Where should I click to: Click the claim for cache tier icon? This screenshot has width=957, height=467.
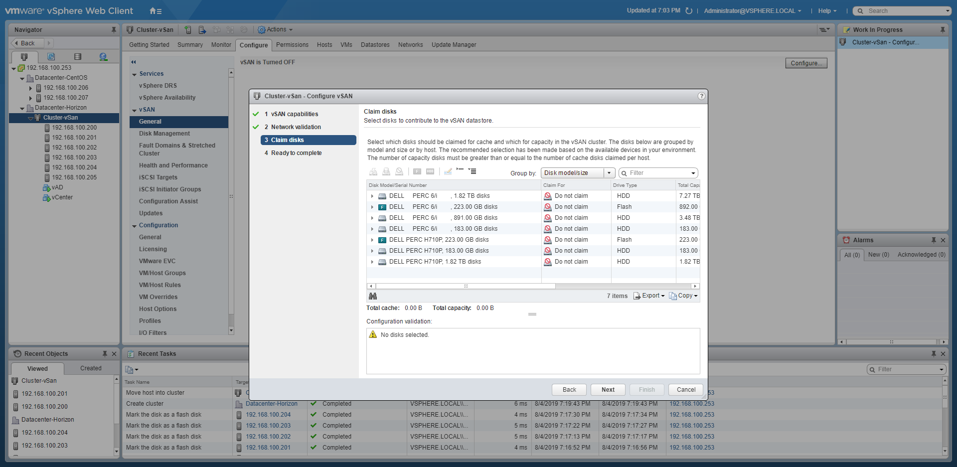[x=373, y=171]
